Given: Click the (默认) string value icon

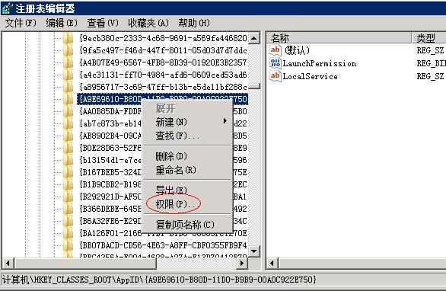Looking at the screenshot, I should 275,50.
